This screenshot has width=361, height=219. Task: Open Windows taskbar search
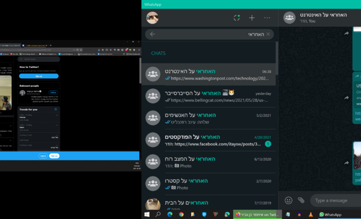click(x=158, y=214)
